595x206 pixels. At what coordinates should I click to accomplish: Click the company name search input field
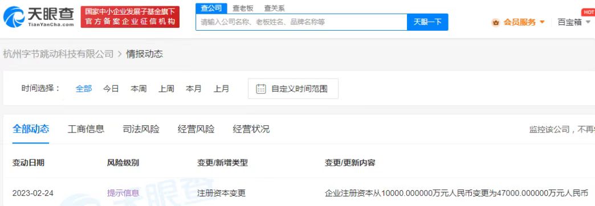tap(301, 22)
